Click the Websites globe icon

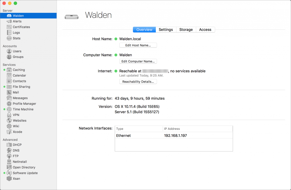click(9, 120)
